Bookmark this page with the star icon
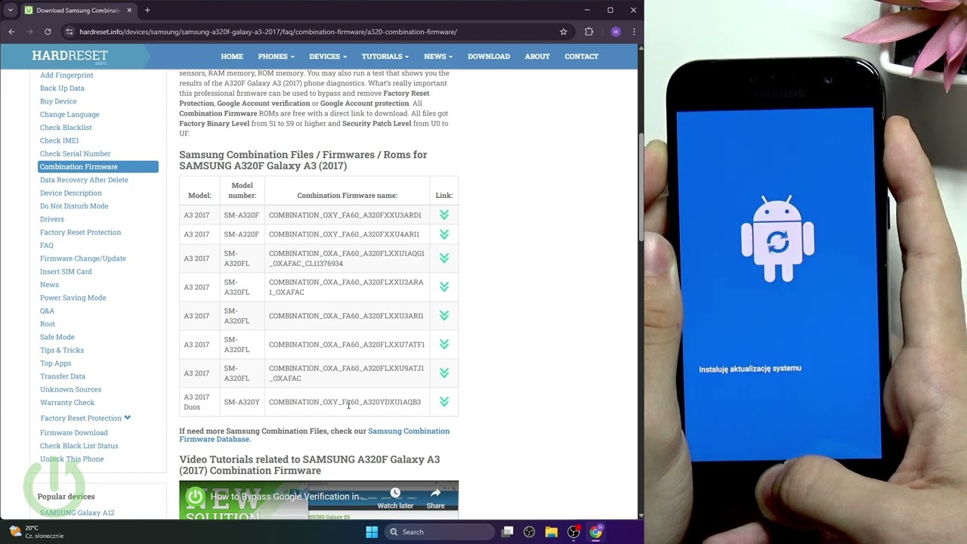The image size is (967, 544). click(x=564, y=32)
